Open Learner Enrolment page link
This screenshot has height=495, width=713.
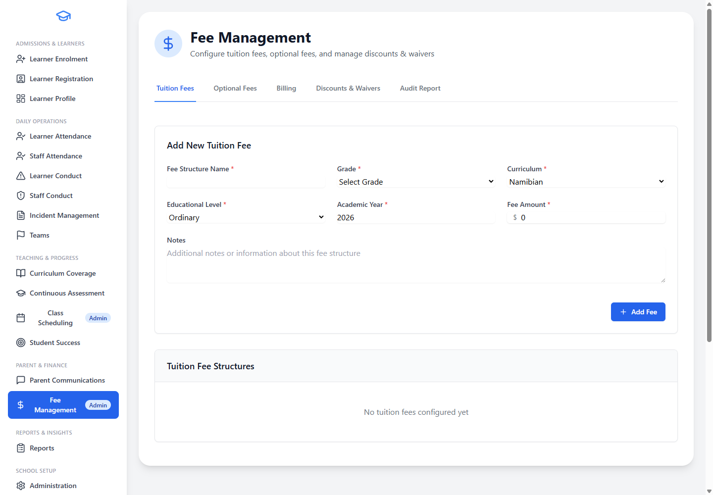63,59
